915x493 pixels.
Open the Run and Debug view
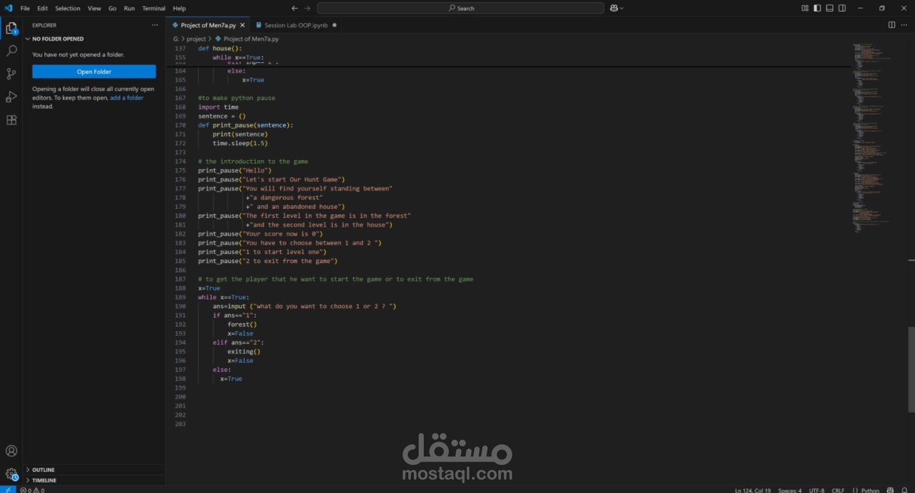[x=11, y=97]
